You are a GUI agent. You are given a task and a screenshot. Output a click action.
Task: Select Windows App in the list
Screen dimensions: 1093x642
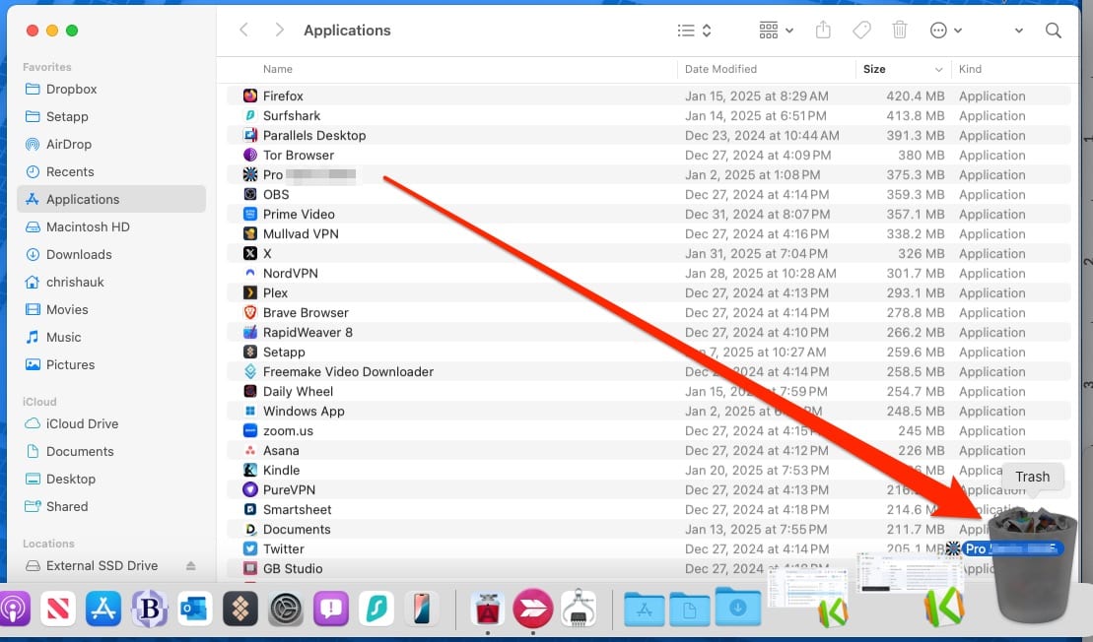tap(649, 411)
